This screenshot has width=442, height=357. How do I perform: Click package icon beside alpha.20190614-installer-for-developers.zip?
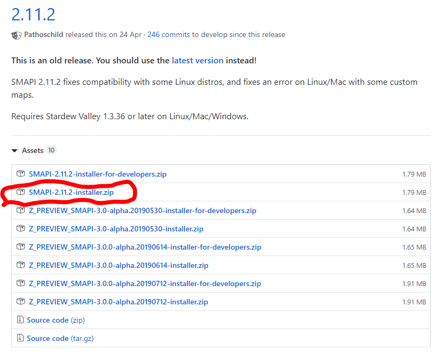click(20, 246)
